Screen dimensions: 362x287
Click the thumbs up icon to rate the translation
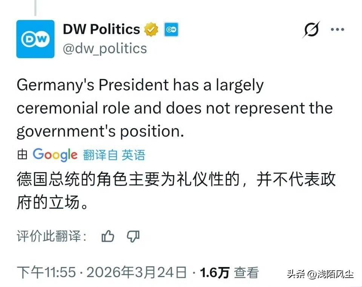[109, 236]
